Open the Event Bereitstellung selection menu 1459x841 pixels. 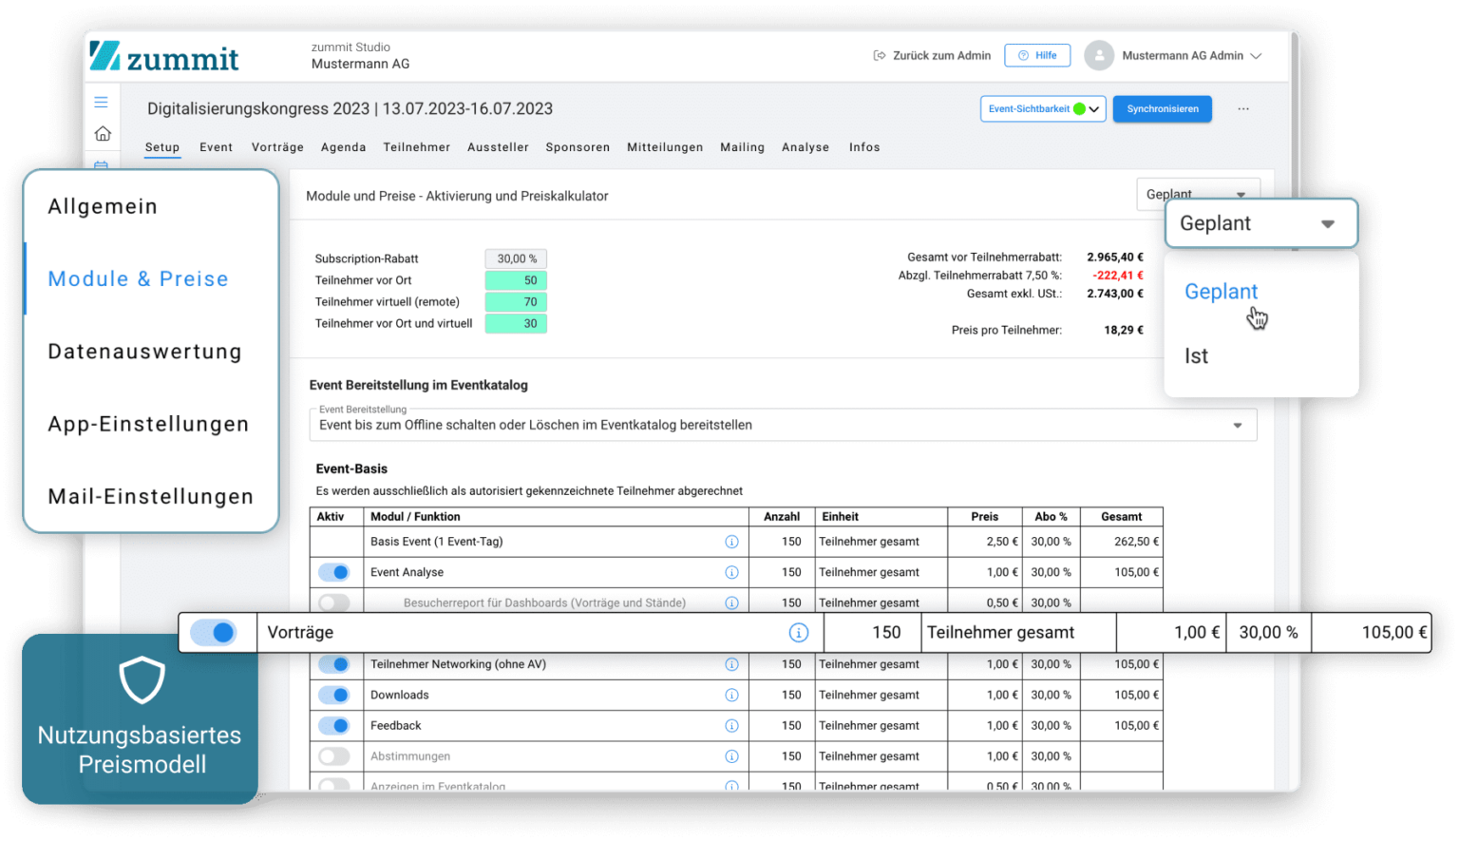(1238, 425)
